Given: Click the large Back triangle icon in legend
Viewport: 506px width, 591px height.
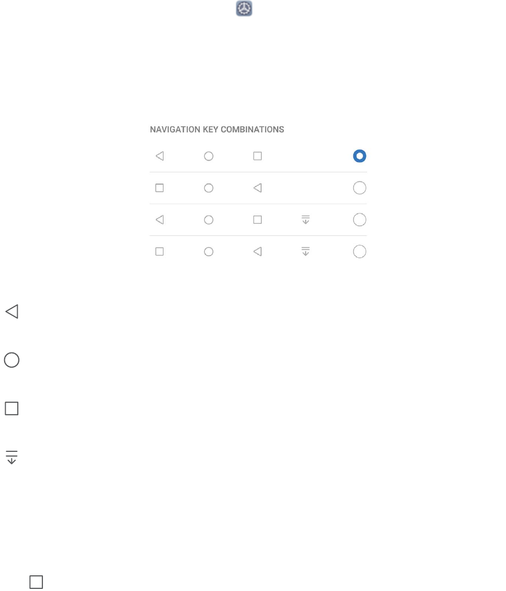Looking at the screenshot, I should point(12,312).
